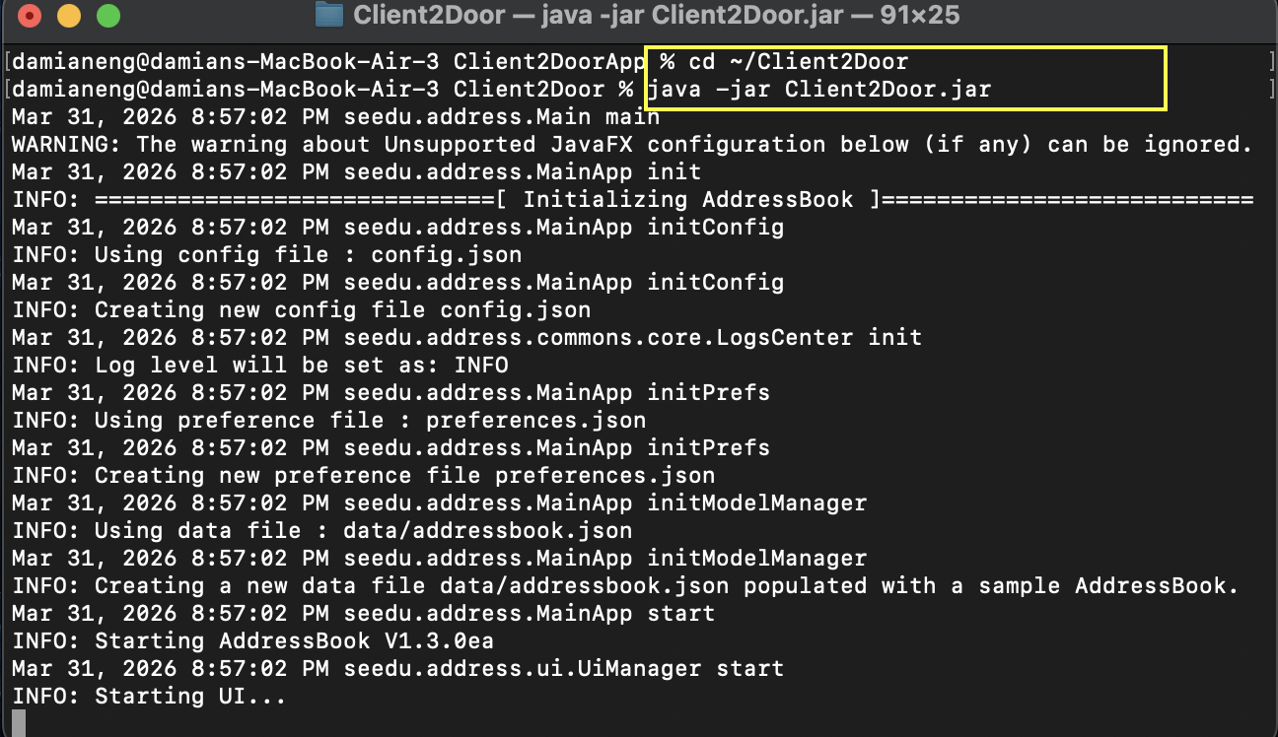
Task: Click the red close window button
Action: coord(31,17)
